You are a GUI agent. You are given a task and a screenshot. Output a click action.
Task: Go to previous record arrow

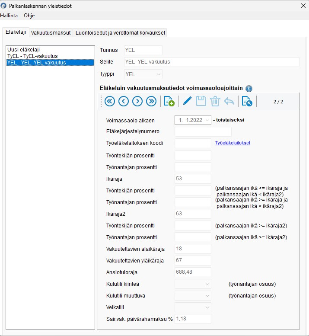pos(124,101)
